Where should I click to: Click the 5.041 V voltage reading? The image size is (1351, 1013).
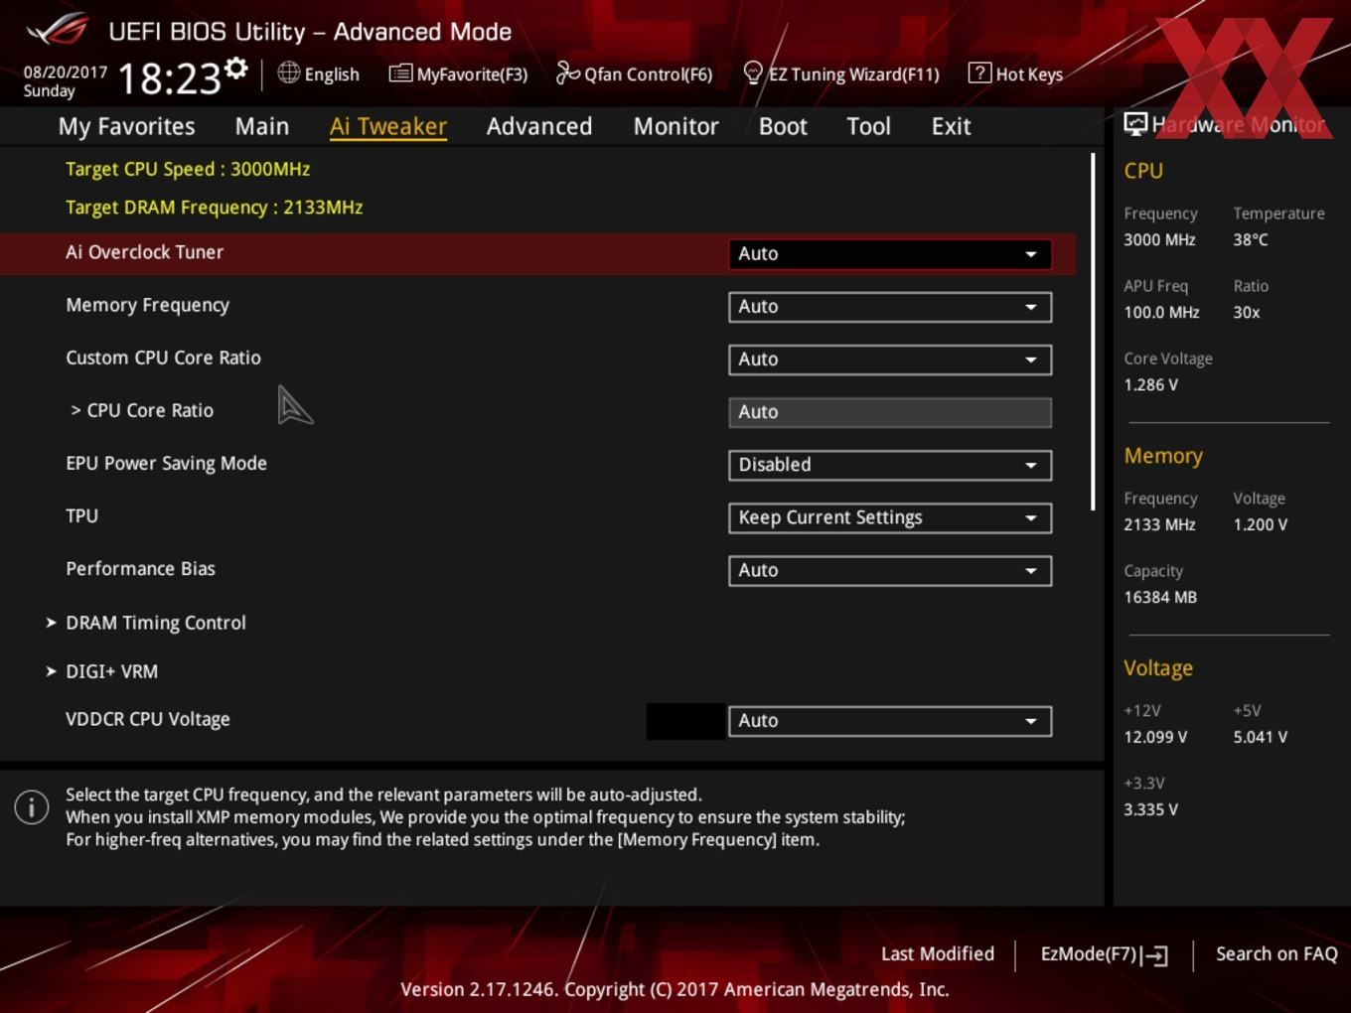[1261, 737]
